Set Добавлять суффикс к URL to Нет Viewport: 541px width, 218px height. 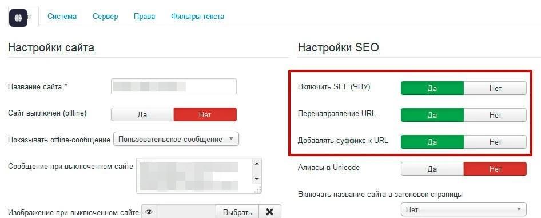(x=495, y=142)
